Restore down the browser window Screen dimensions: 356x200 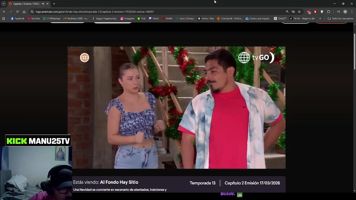[343, 4]
